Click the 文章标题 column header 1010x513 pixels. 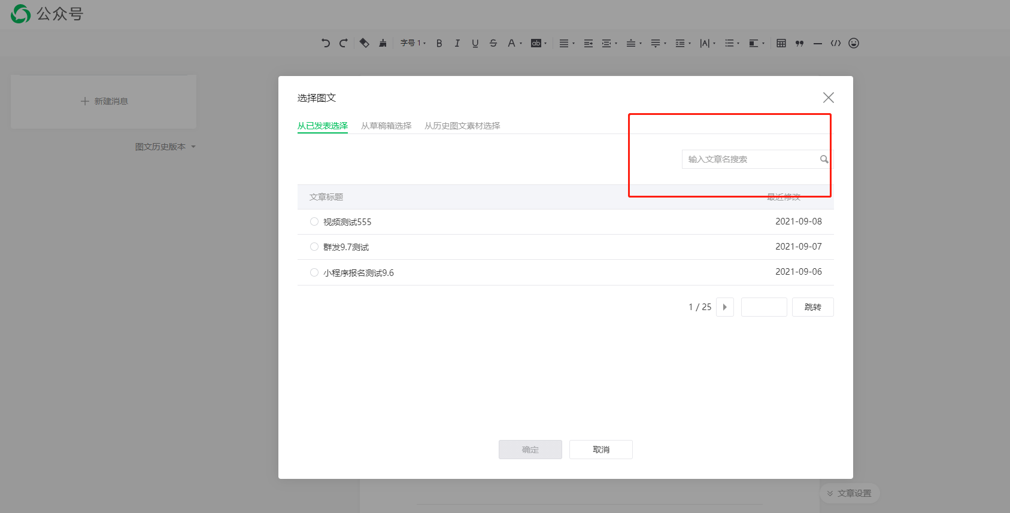326,197
